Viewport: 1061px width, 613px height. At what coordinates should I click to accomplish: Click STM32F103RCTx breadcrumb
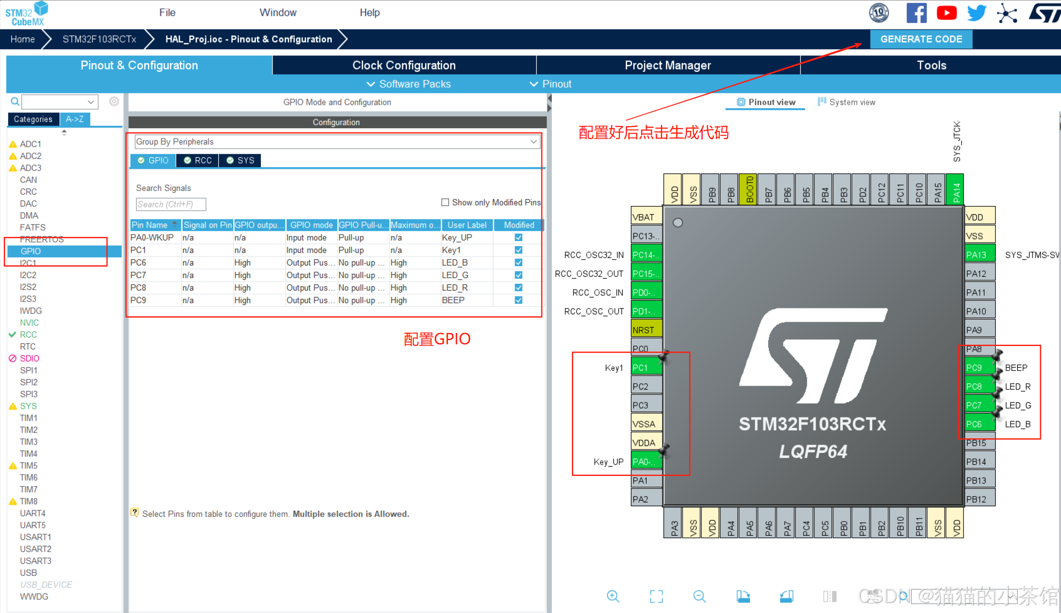(x=99, y=39)
